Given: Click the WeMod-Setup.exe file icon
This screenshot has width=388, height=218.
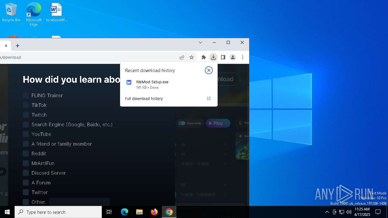Looking at the screenshot, I should point(129,82).
